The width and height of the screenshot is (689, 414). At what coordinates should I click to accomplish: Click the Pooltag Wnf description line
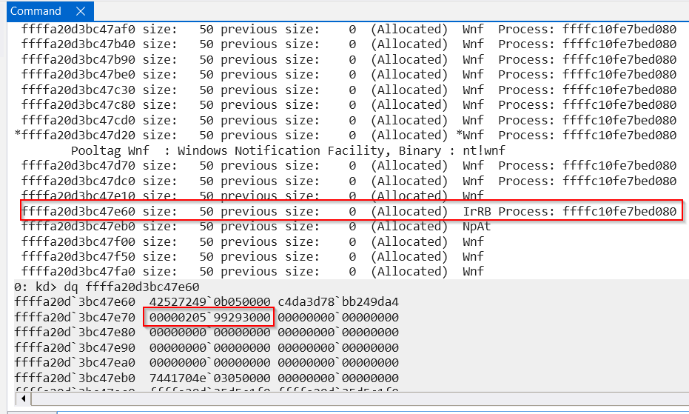coord(288,151)
